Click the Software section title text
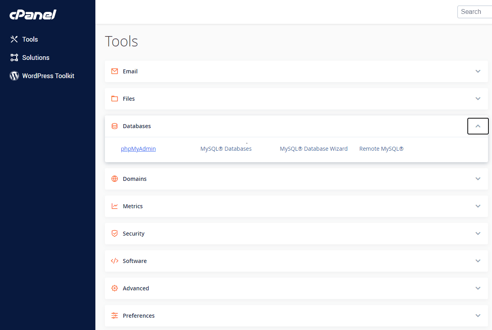Screen dimensions: 492x330 (135, 261)
